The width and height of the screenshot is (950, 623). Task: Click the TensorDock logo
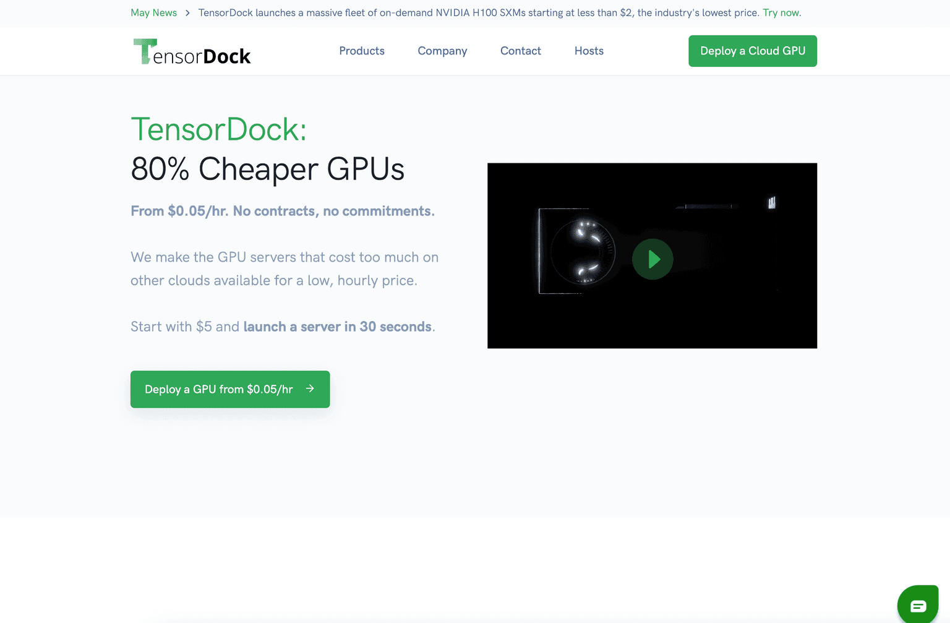[x=192, y=51]
